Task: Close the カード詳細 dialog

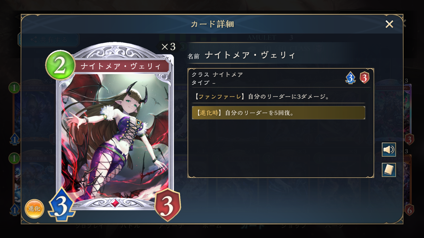Action: click(x=389, y=24)
